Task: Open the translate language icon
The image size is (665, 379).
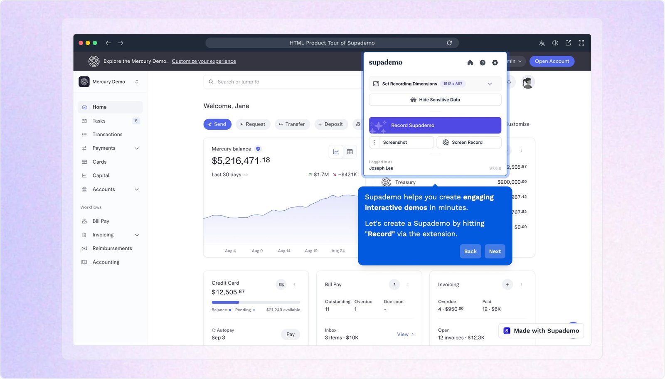Action: point(542,43)
